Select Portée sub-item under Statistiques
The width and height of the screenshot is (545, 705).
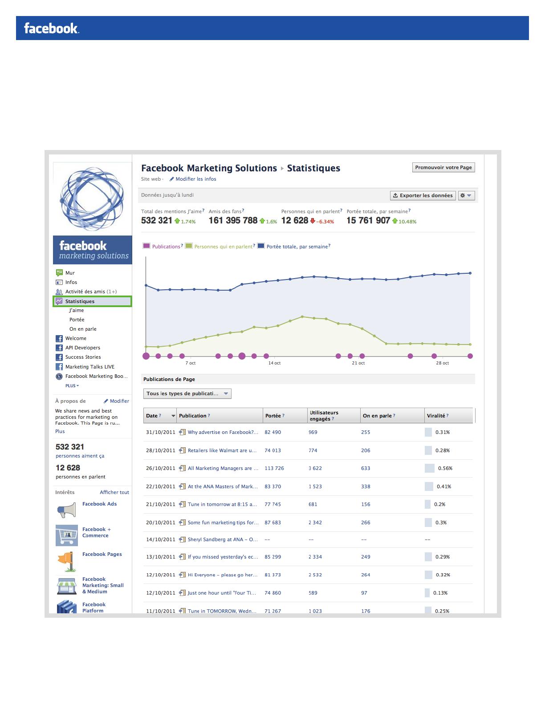(77, 320)
